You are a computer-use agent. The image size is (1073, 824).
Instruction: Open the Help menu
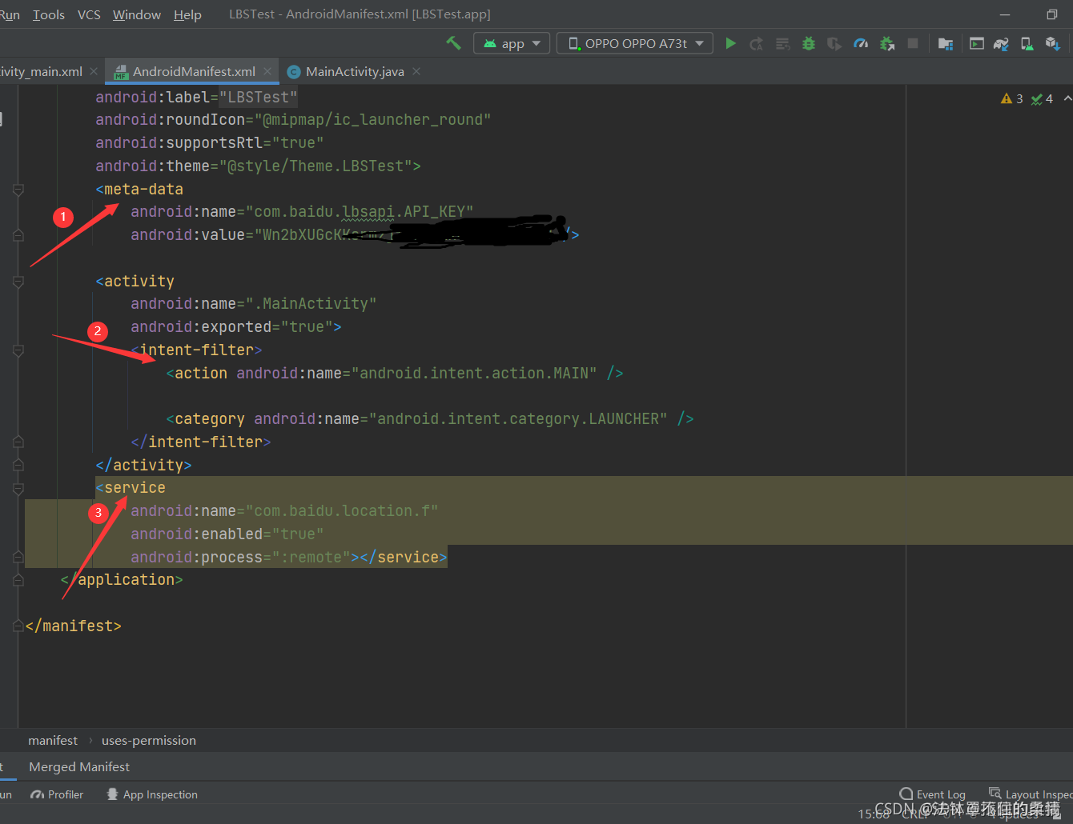click(187, 14)
